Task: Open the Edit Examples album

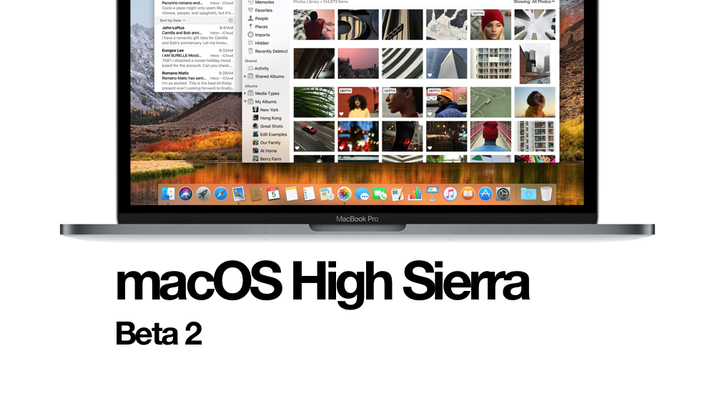Action: 270,134
